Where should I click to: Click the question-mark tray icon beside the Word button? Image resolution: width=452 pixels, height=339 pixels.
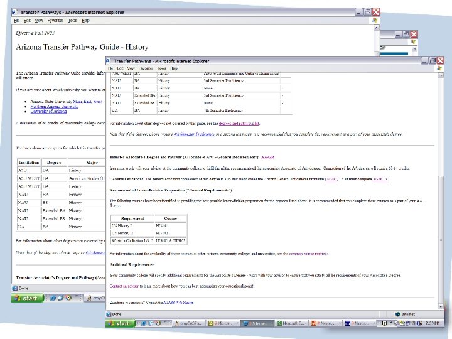(384, 323)
